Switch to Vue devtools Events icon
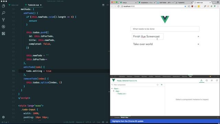 [x=212, y=80]
